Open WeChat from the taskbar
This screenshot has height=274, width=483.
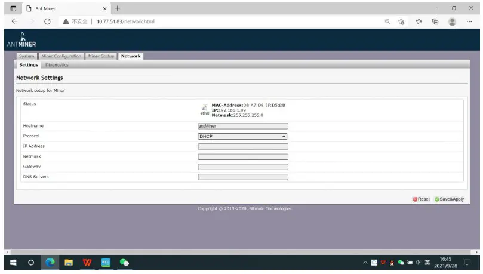click(x=124, y=263)
